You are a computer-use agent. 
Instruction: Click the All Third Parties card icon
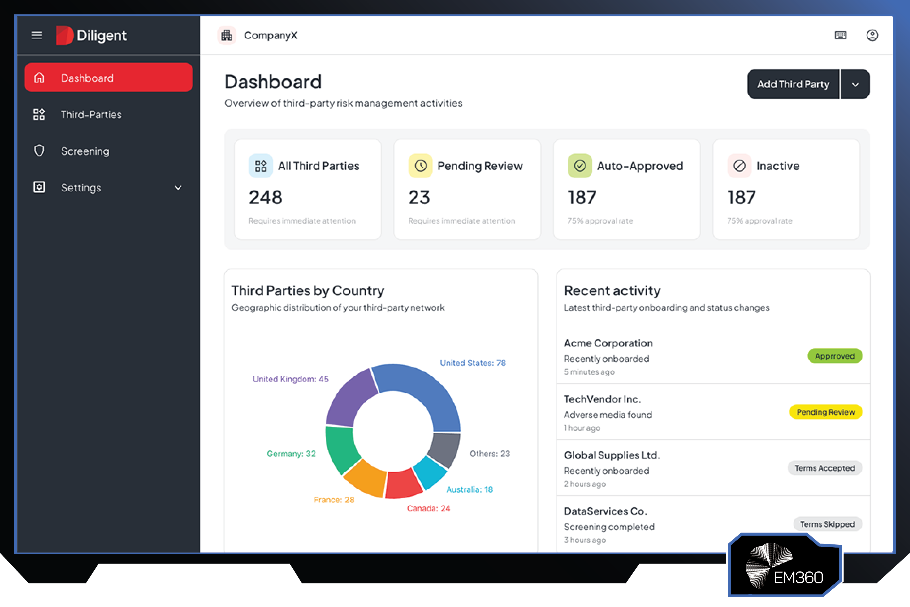(261, 166)
